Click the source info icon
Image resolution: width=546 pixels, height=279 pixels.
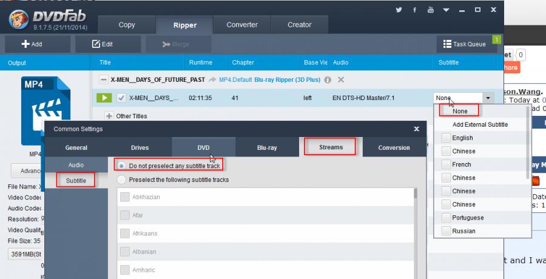(328, 80)
